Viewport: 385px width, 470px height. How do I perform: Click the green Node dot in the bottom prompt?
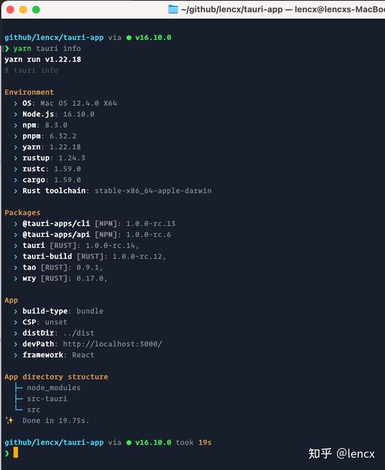[x=128, y=443]
